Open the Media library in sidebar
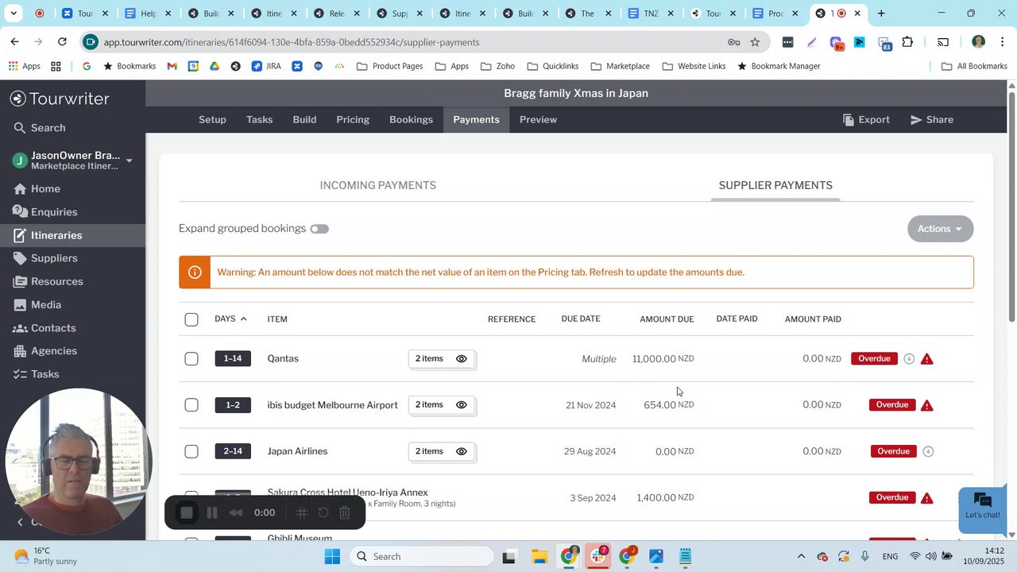Viewport: 1017px width, 572px height. point(37,305)
